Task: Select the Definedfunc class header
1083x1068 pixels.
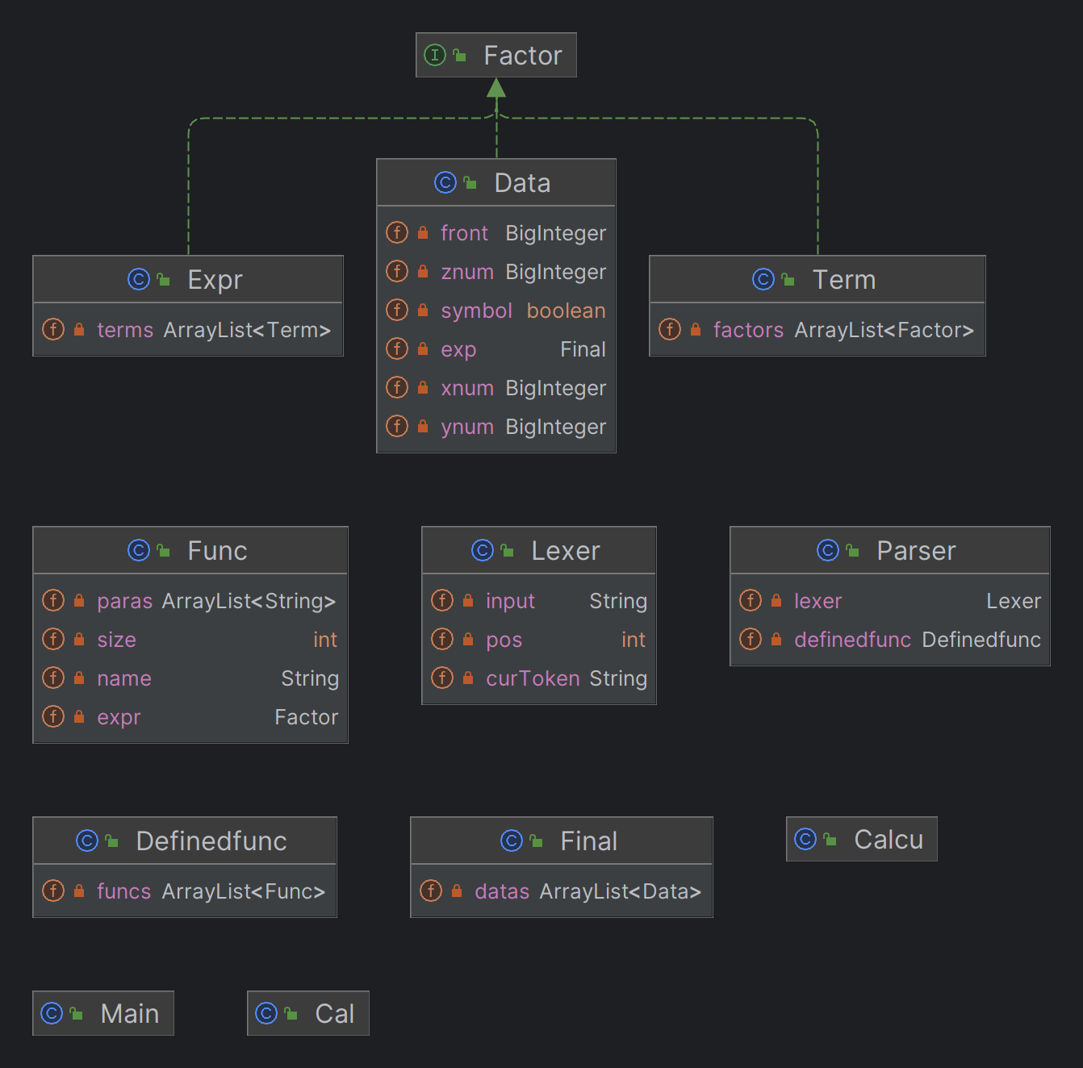Action: click(185, 841)
